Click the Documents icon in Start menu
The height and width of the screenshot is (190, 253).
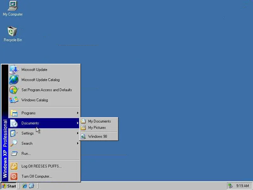point(14,123)
